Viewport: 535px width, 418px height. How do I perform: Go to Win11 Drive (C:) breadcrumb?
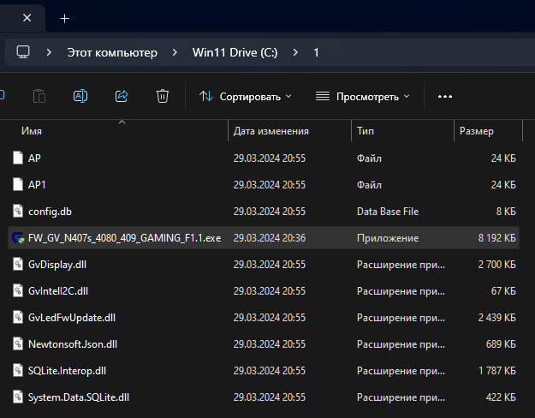pyautogui.click(x=235, y=52)
